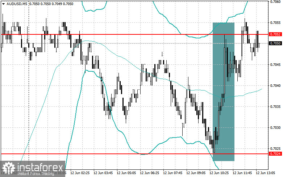Click the 0.7035 price axis value

pyautogui.click(x=275, y=107)
